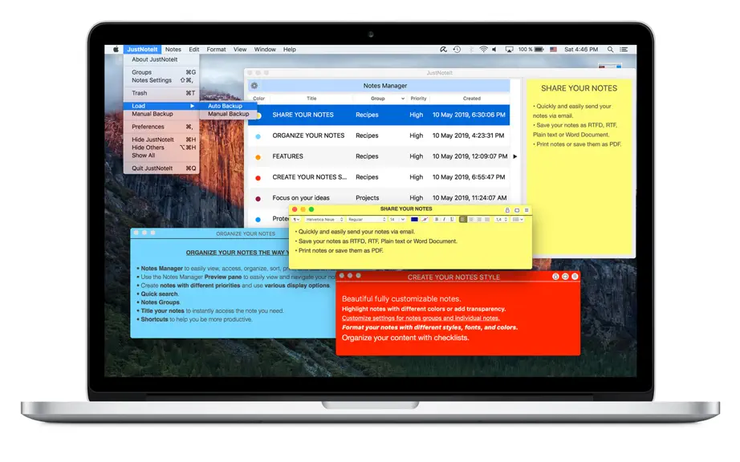
Task: Click the lock icon in SHARE YOUR NOTES title bar
Action: [507, 210]
